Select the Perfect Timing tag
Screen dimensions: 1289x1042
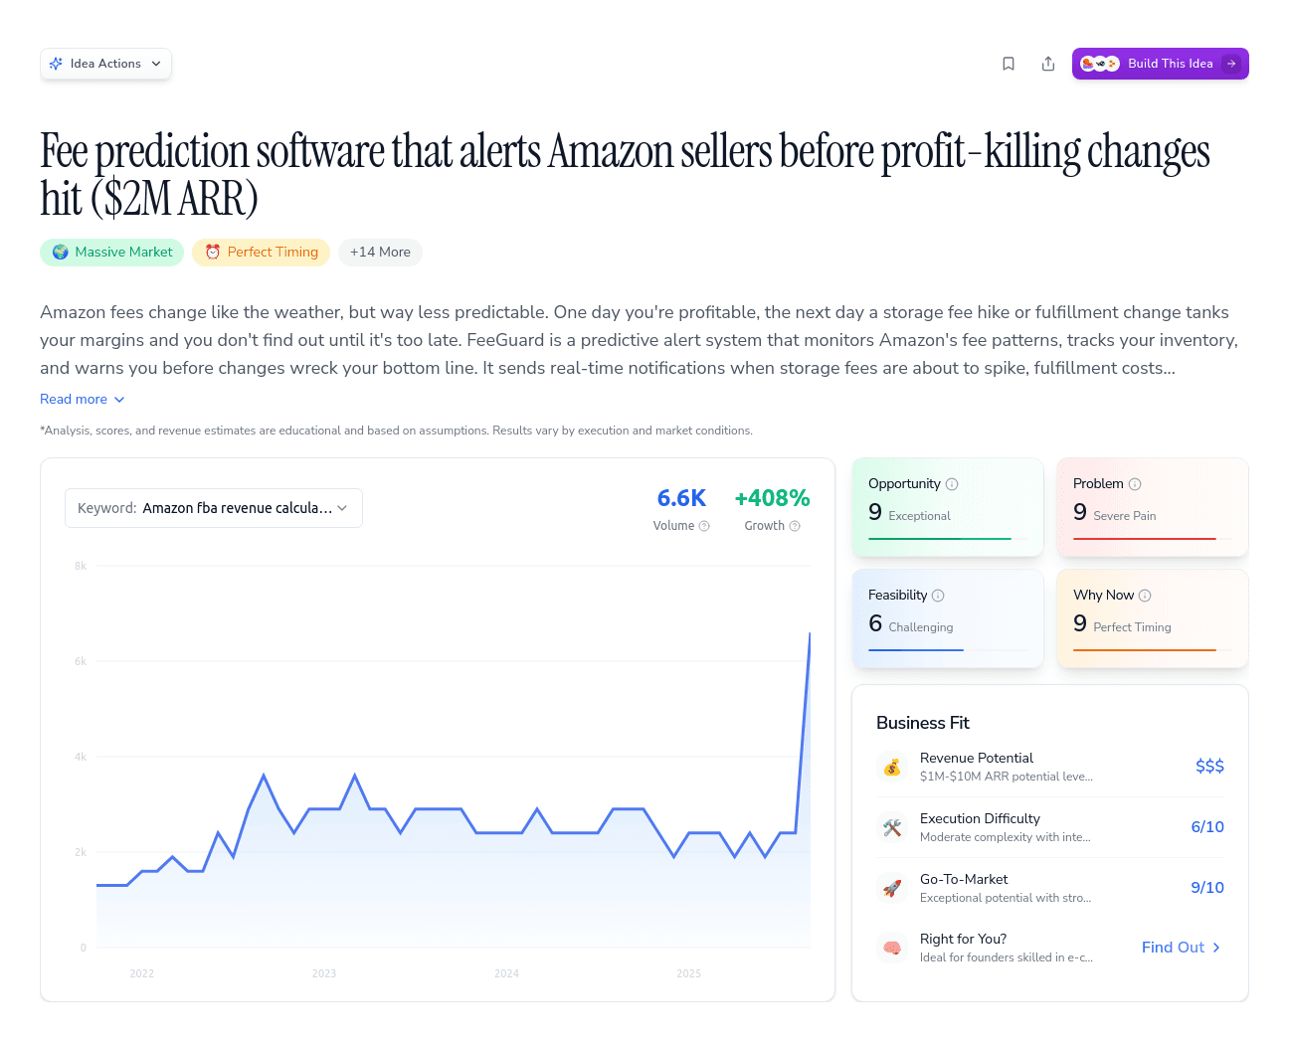click(261, 253)
